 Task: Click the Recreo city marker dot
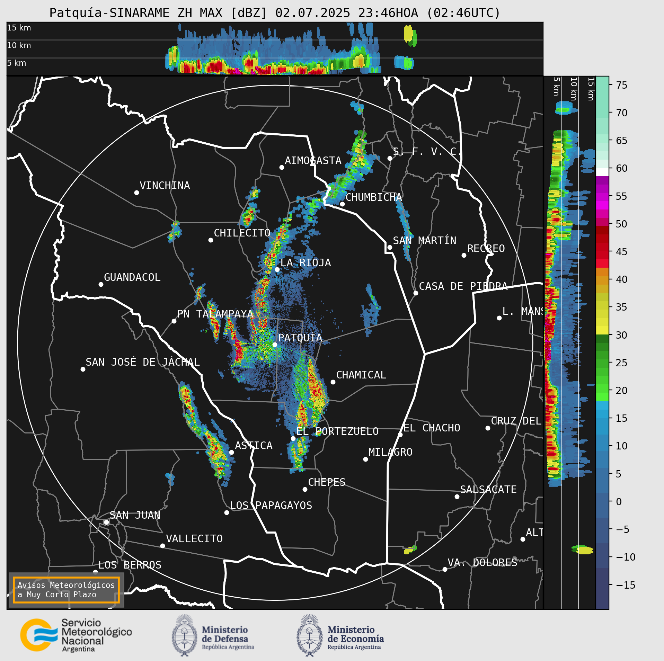tap(464, 255)
